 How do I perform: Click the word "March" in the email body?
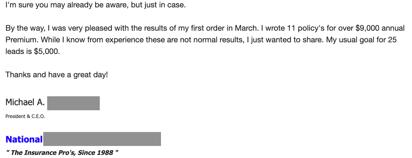(x=245, y=28)
